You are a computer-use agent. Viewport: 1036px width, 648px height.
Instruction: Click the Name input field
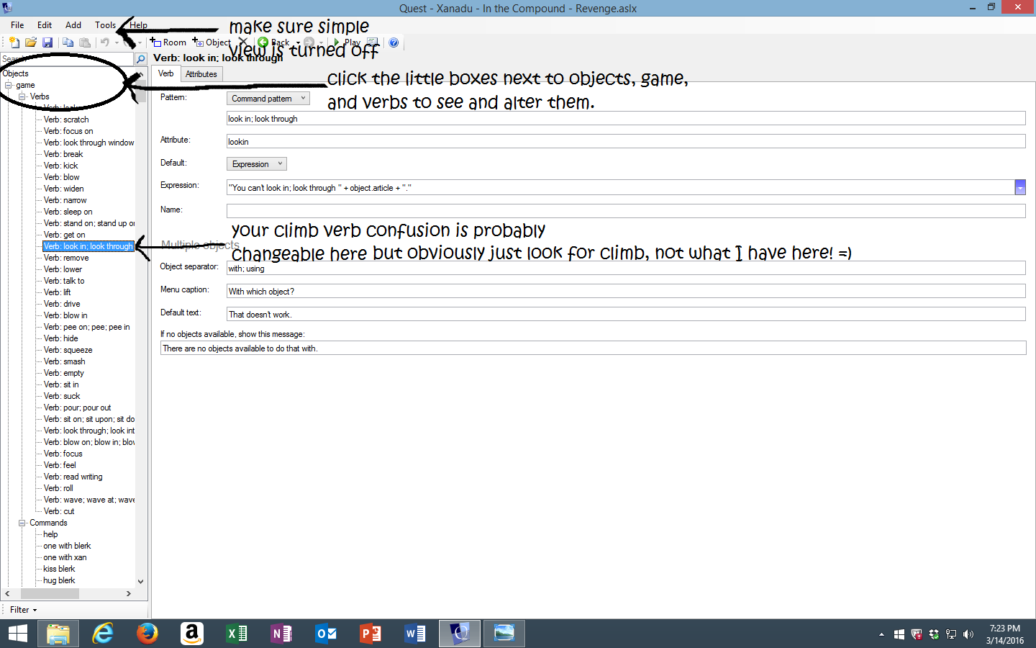click(625, 211)
